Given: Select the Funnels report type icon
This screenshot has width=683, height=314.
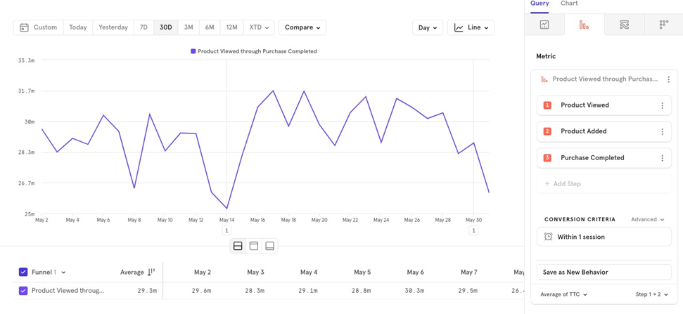Looking at the screenshot, I should click(x=584, y=25).
